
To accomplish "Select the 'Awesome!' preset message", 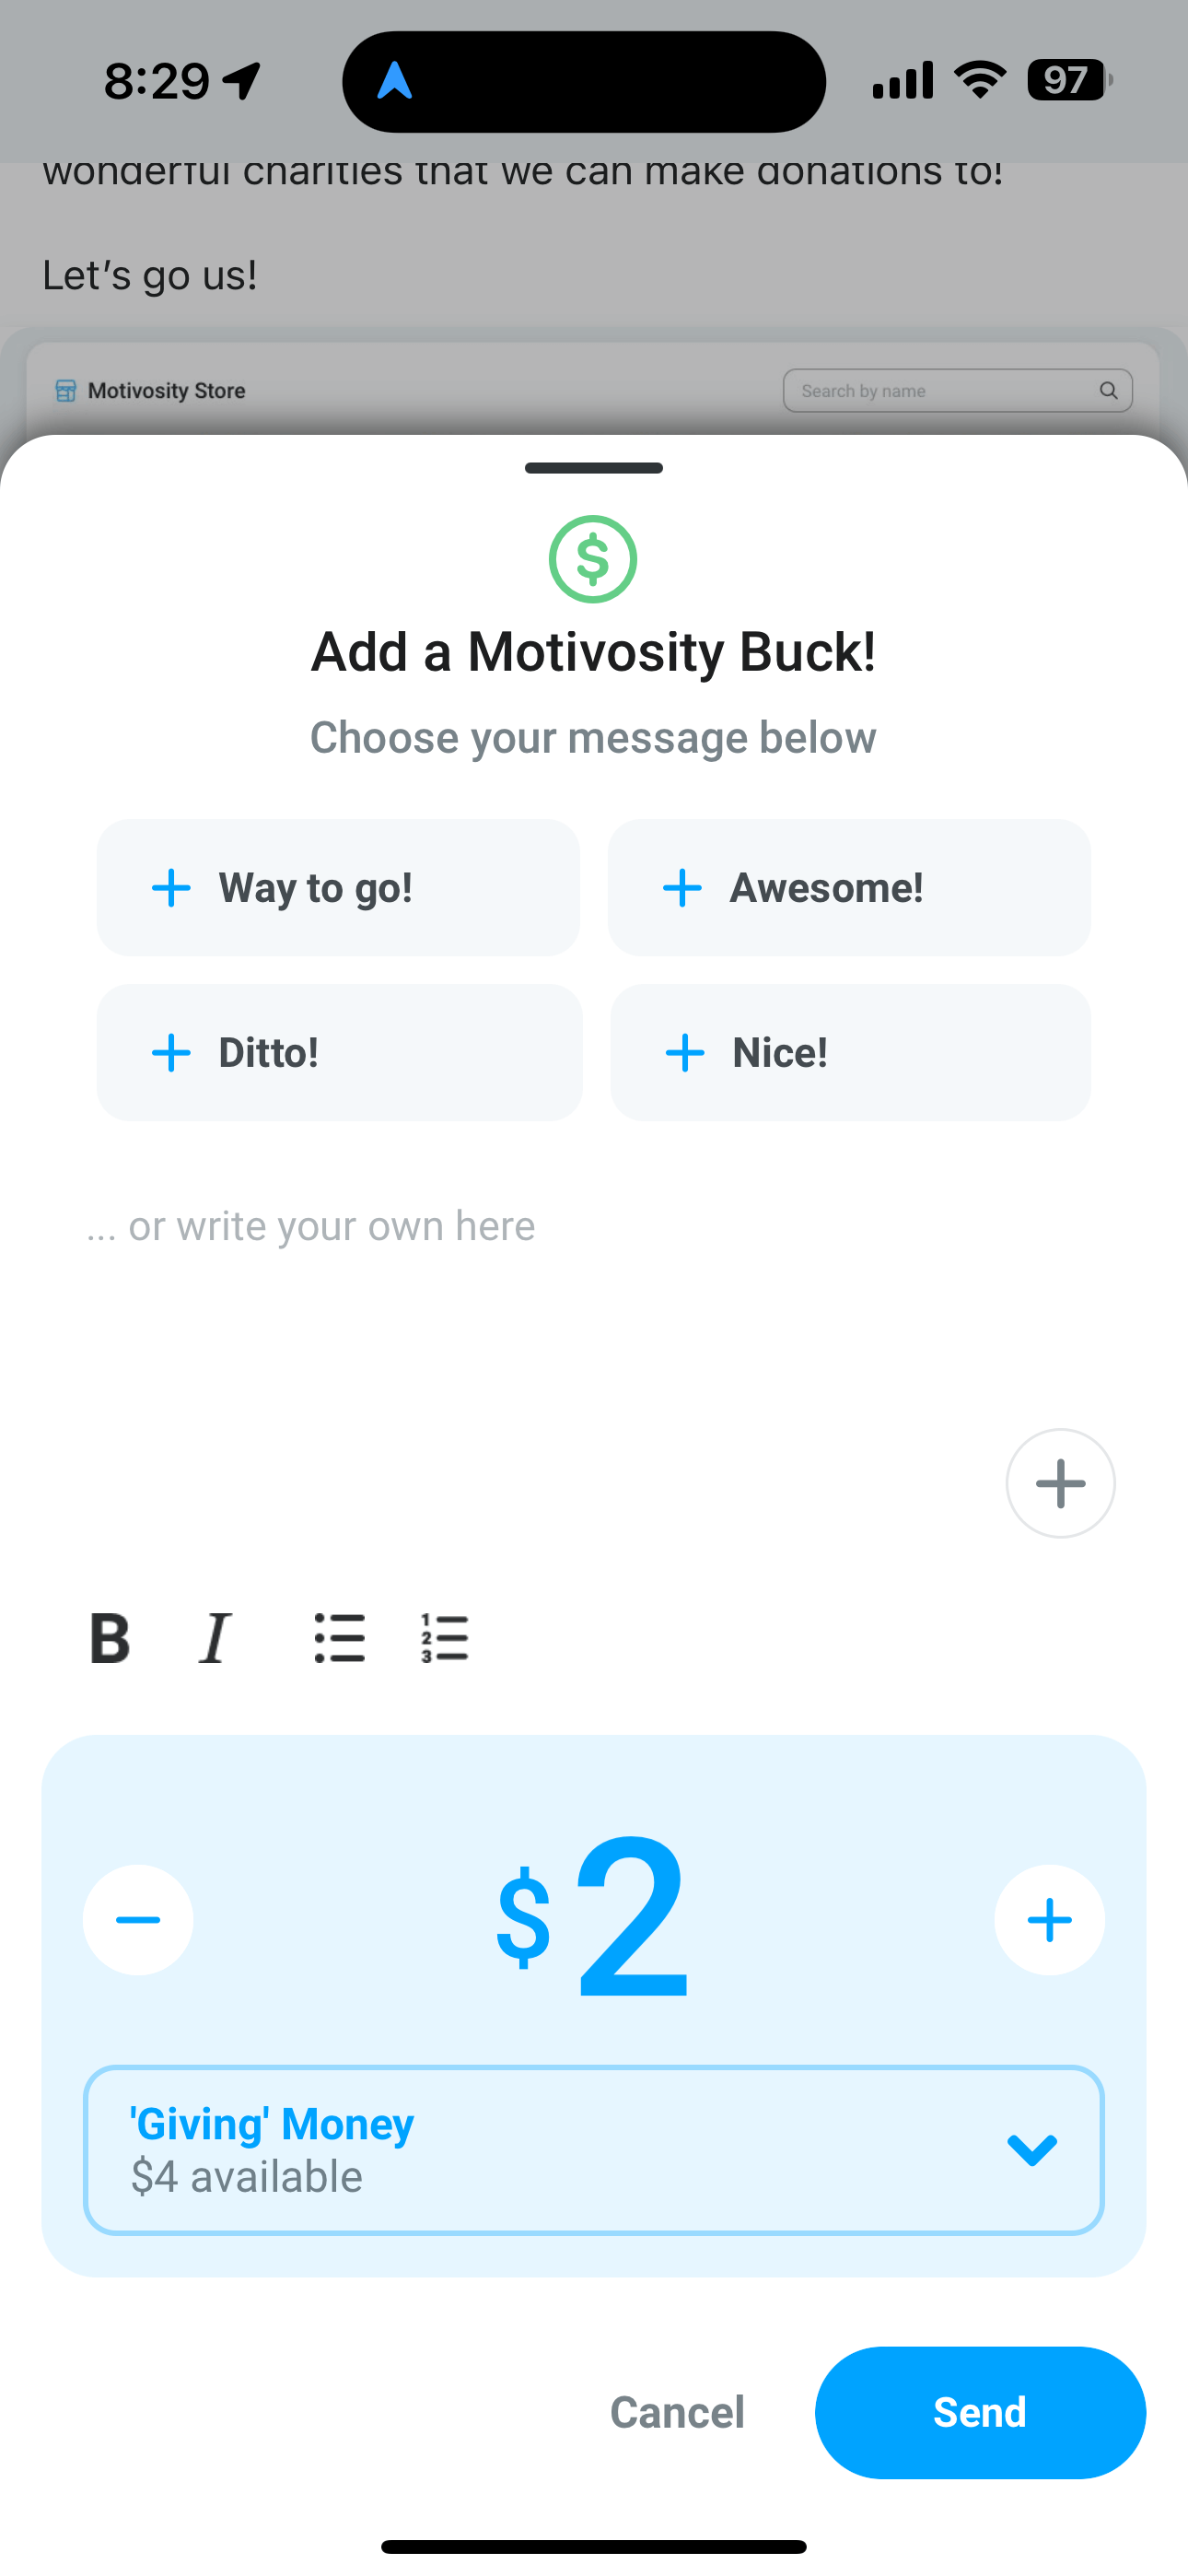I will (848, 887).
